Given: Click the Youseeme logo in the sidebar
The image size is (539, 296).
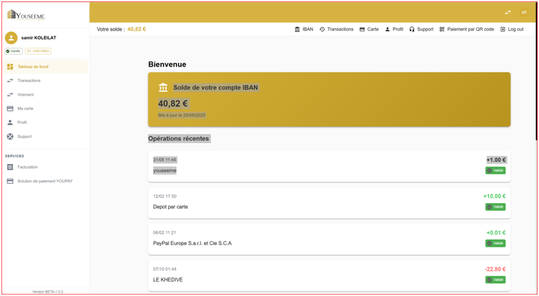Looking at the screenshot, I should coord(26,14).
